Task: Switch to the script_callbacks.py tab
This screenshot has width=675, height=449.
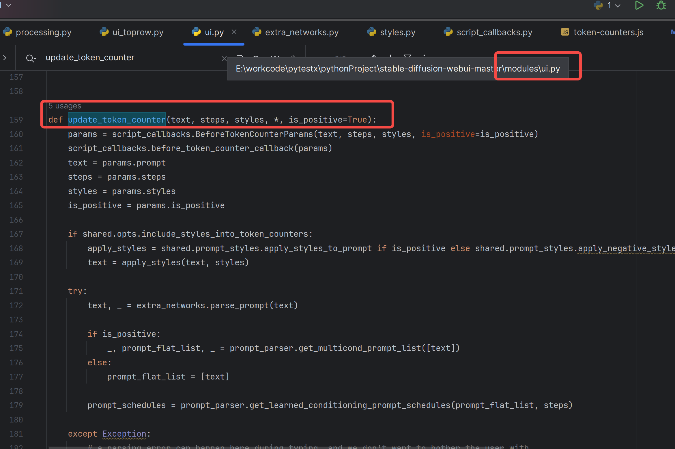Action: click(488, 32)
